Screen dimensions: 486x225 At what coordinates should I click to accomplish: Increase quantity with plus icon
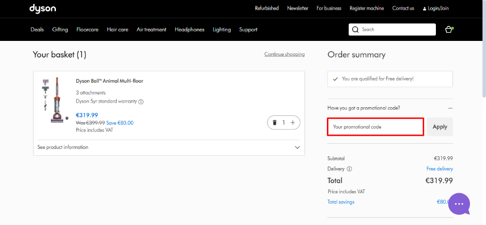[293, 123]
